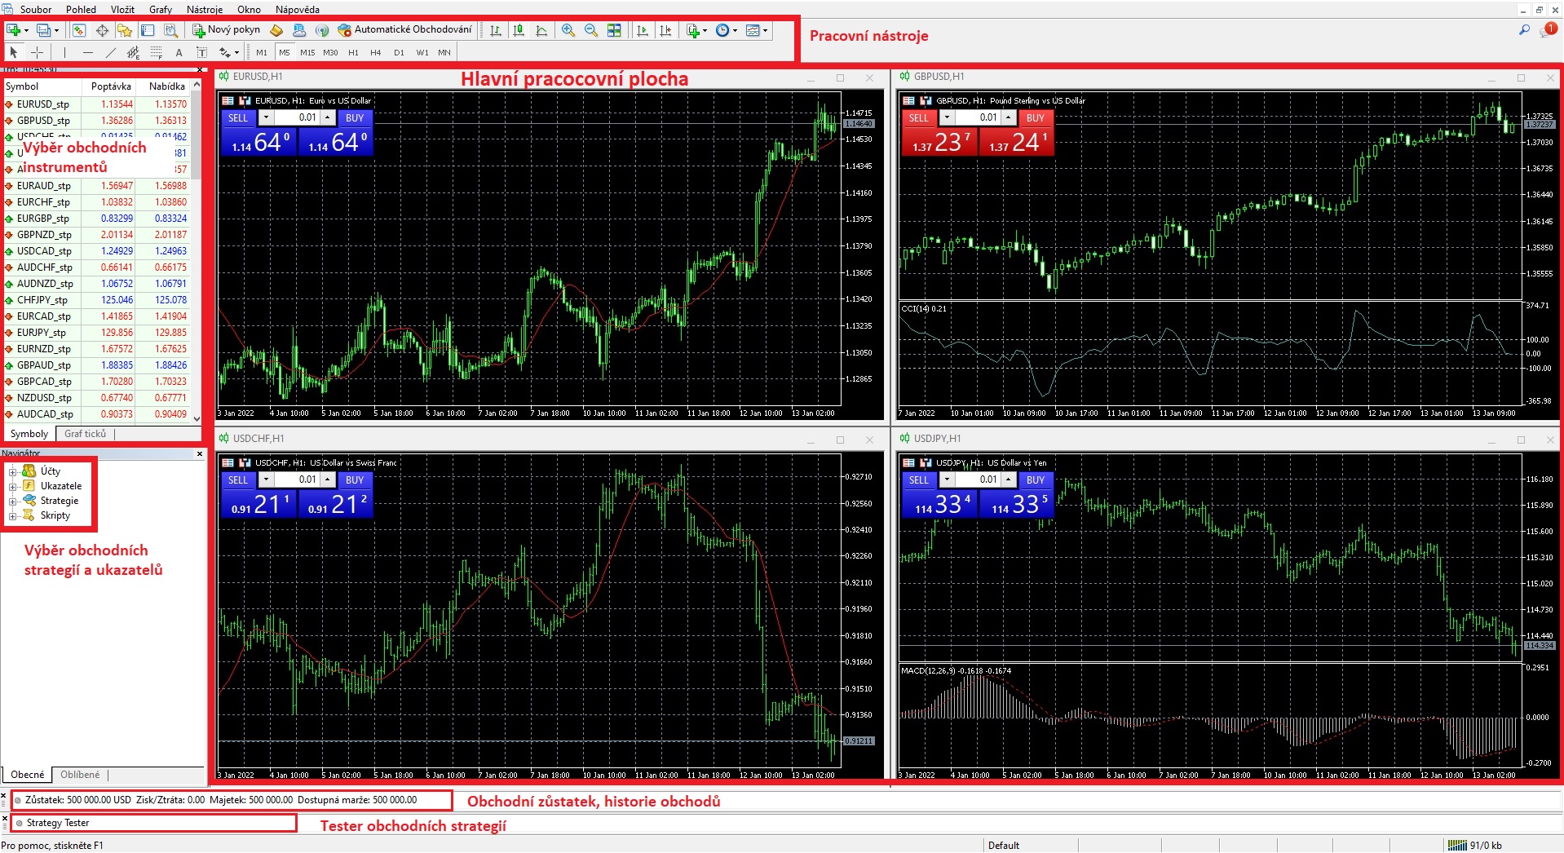Toggle the chart auto scroll button

click(x=643, y=30)
